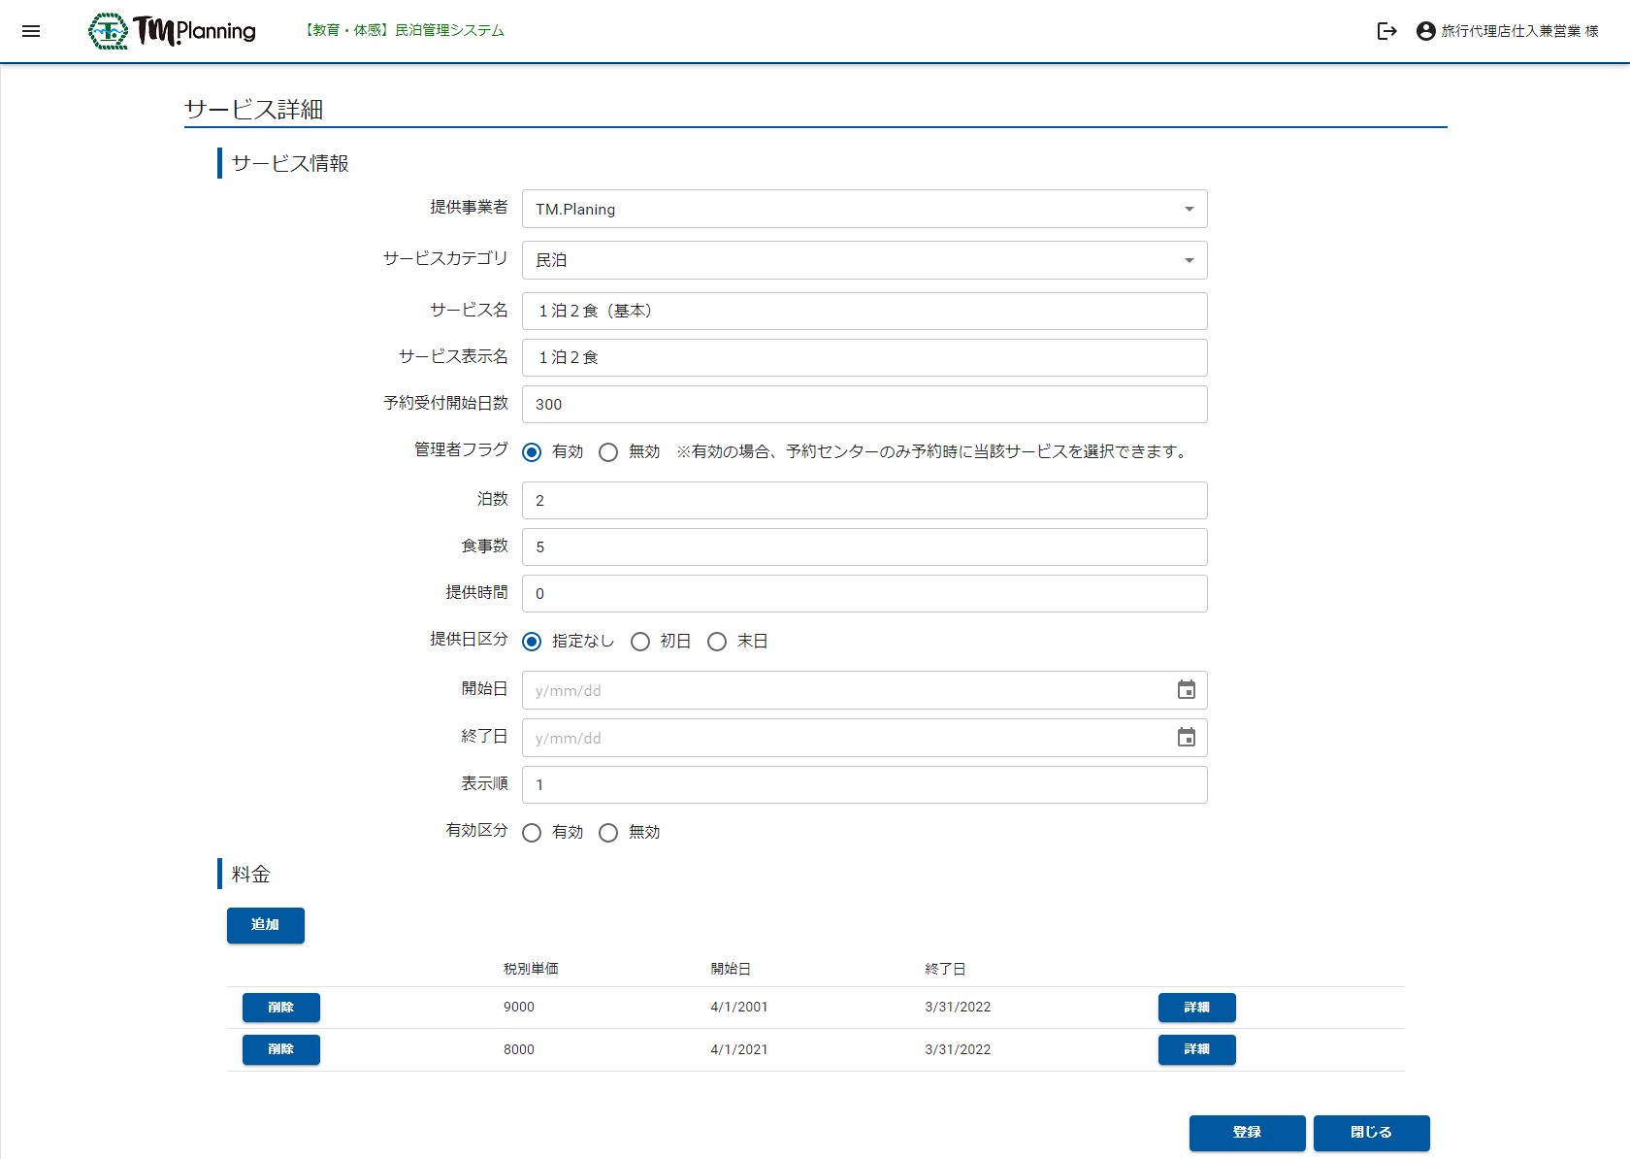Select 無効 for 管理者フラグ

click(x=608, y=452)
